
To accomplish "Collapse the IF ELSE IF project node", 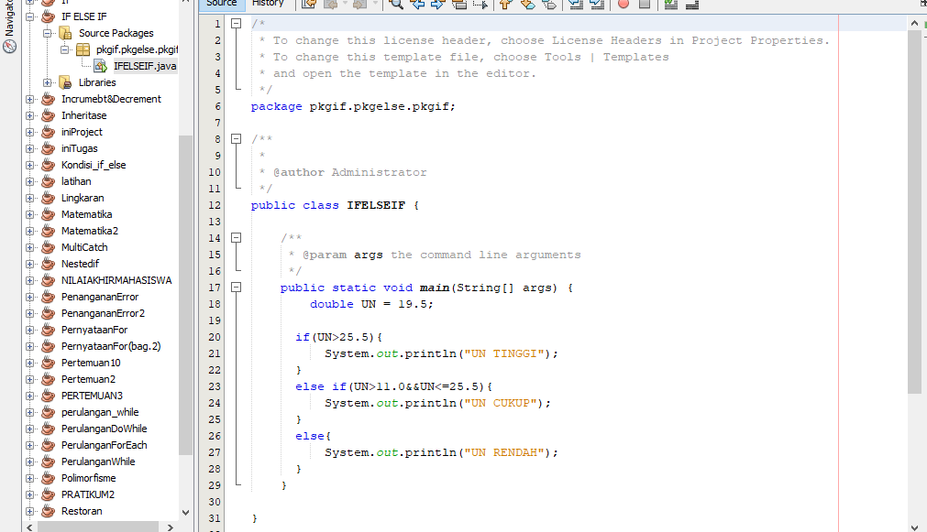I will tap(28, 16).
